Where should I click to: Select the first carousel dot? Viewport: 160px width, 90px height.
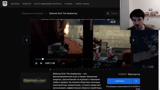click(50, 69)
